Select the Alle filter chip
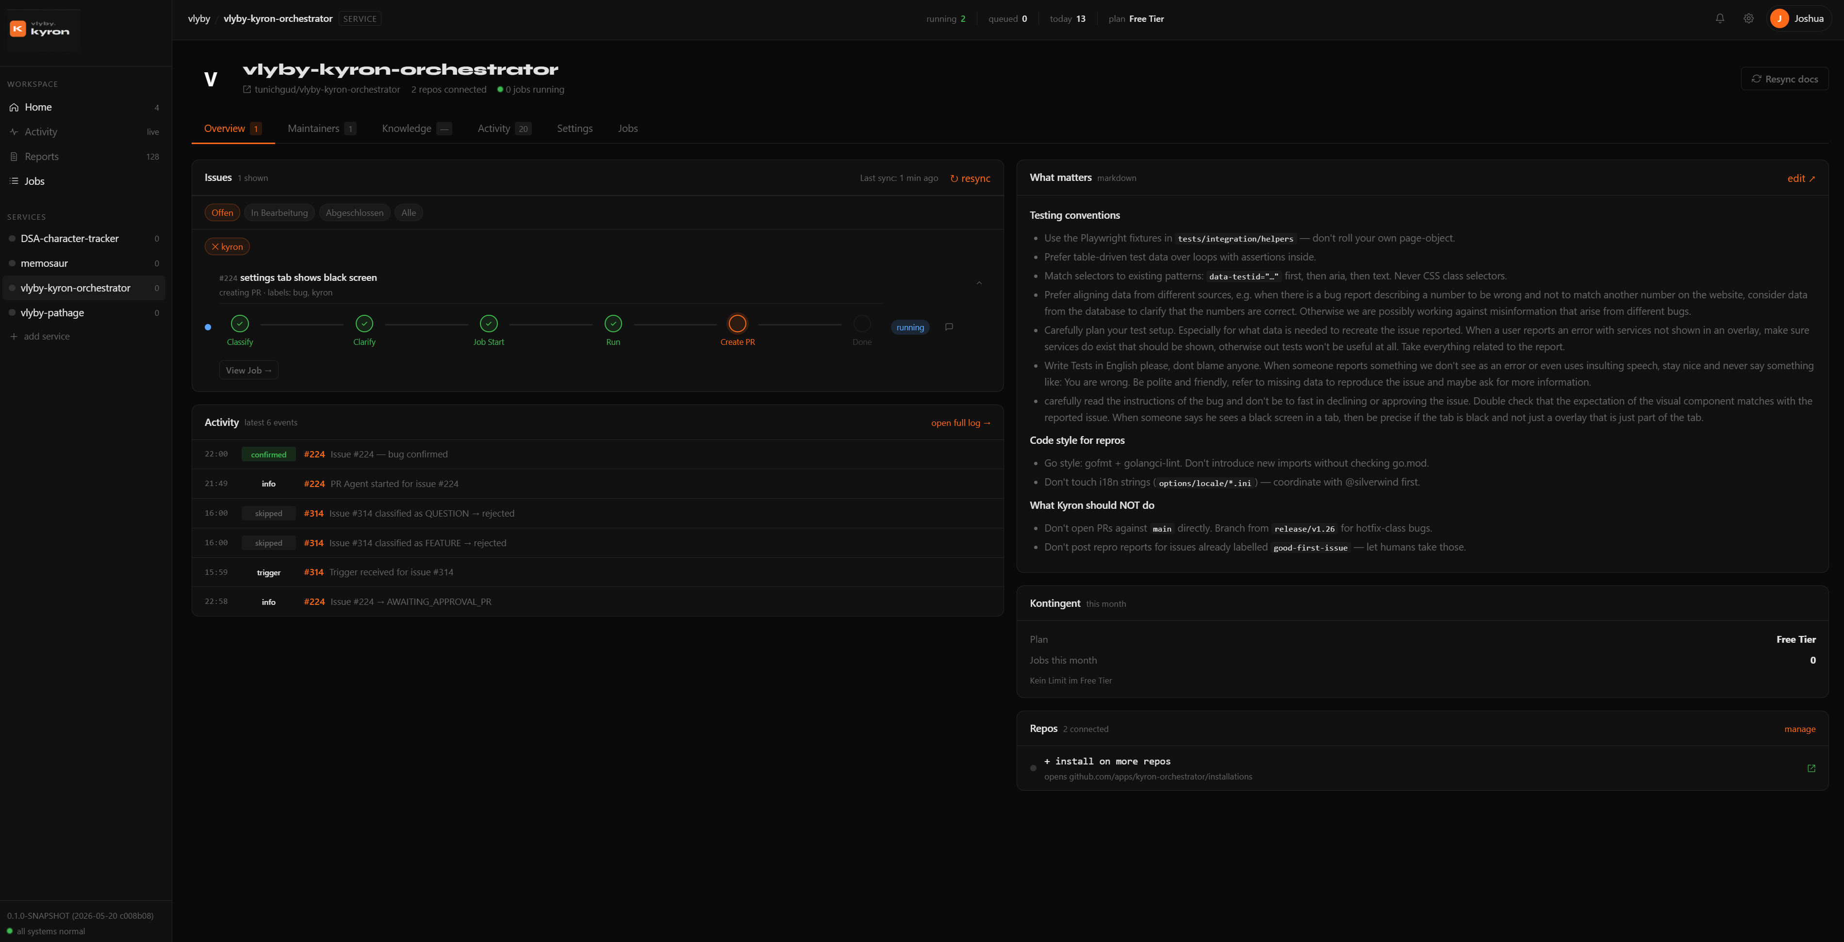This screenshot has width=1844, height=942. [409, 212]
